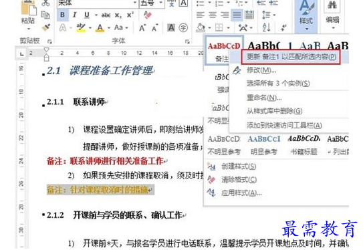Choose 从样式库中删除(G)

(x=275, y=111)
